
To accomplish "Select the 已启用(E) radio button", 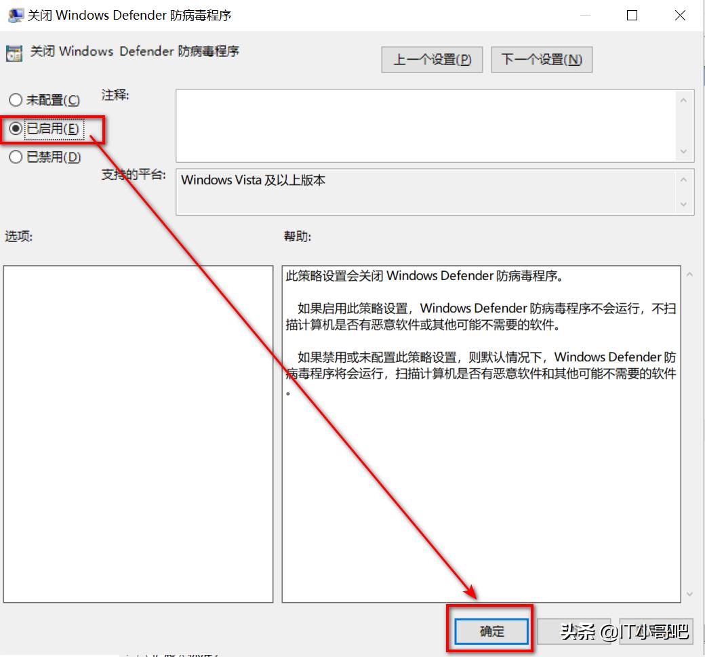I will (x=15, y=130).
